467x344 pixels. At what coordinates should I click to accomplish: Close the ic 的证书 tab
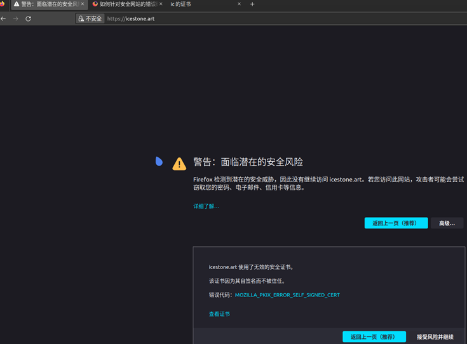point(240,4)
